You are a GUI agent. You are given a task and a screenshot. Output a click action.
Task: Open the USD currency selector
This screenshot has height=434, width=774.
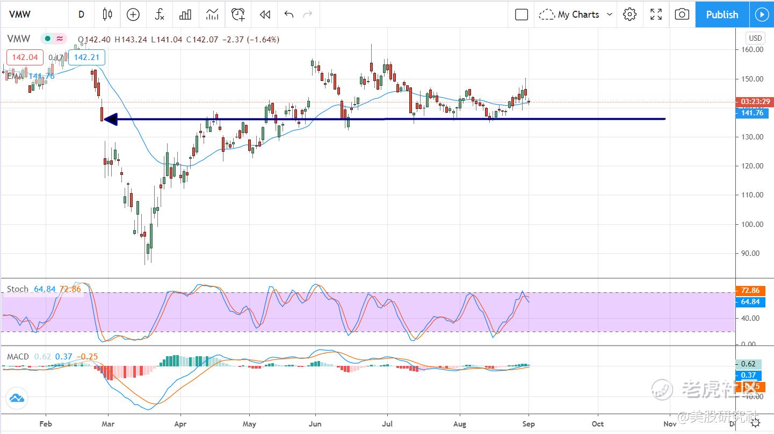point(755,38)
